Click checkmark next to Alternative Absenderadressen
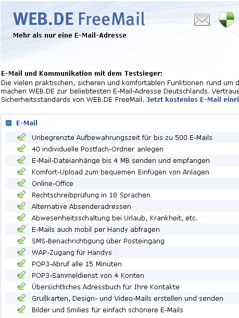 click(x=21, y=206)
